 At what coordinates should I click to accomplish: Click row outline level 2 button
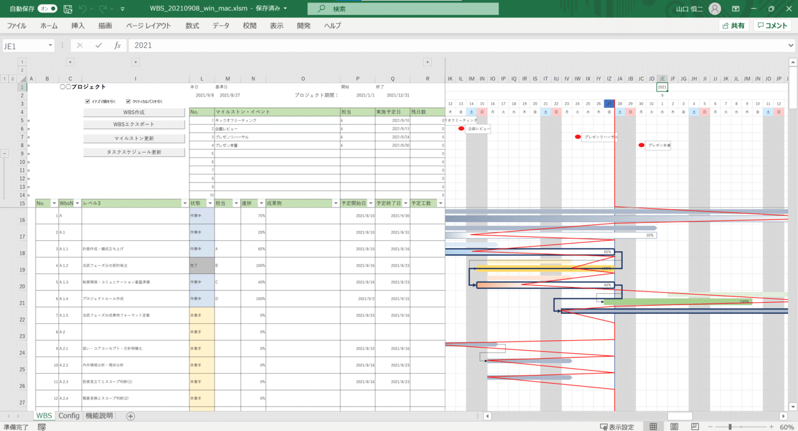click(x=12, y=79)
